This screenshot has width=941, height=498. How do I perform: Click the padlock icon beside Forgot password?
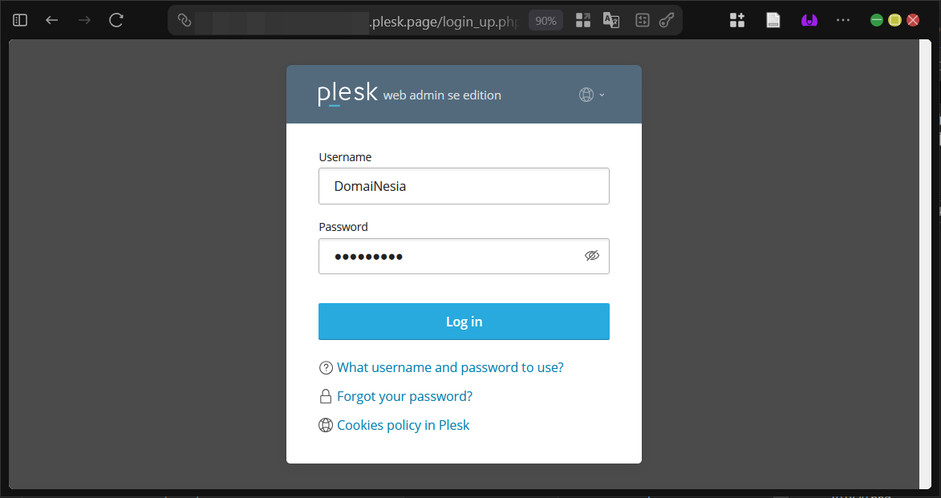pyautogui.click(x=326, y=395)
